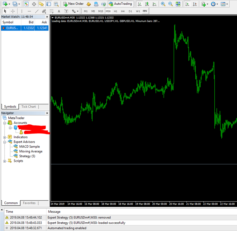Select the Text Label tool
This screenshot has height=231, width=237.
click(66, 11)
